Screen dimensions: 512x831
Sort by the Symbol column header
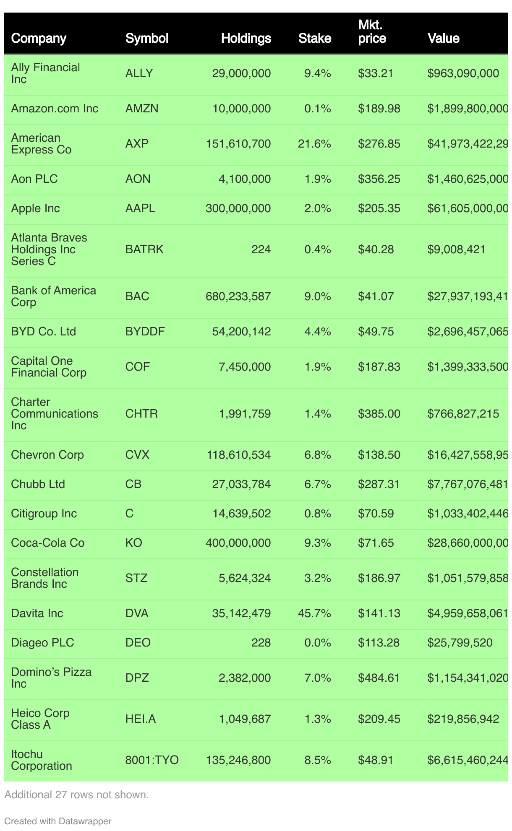click(146, 38)
